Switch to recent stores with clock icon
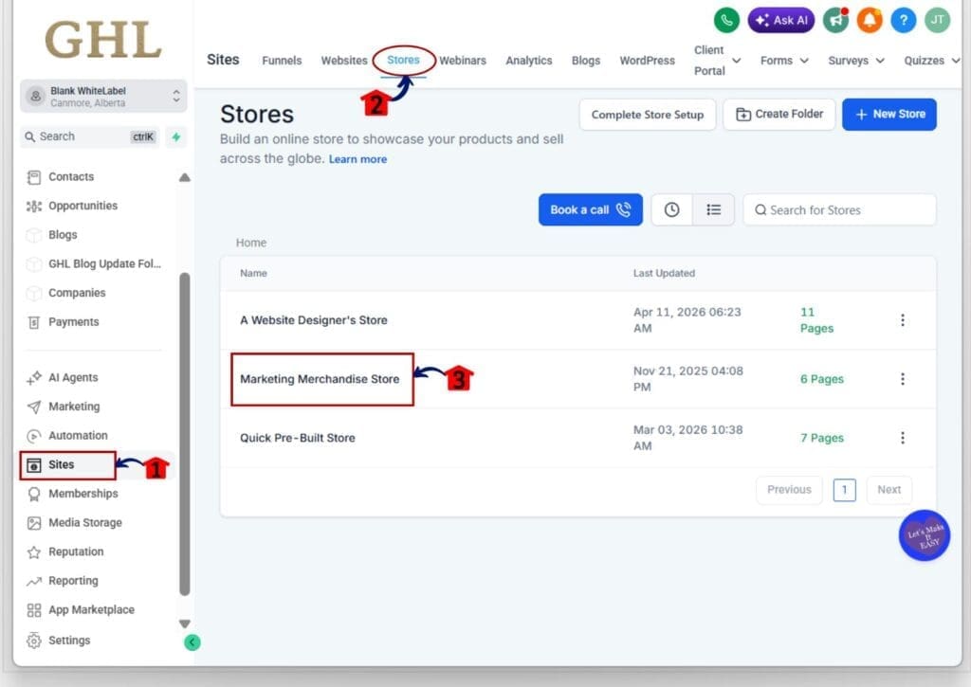This screenshot has height=687, width=971. tap(672, 209)
